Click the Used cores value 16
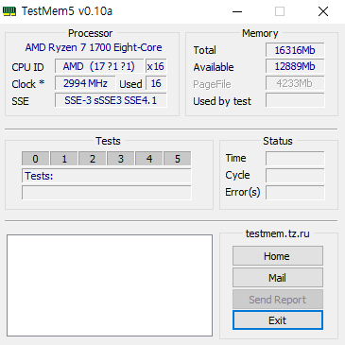This screenshot has height=345, width=345. tap(156, 83)
